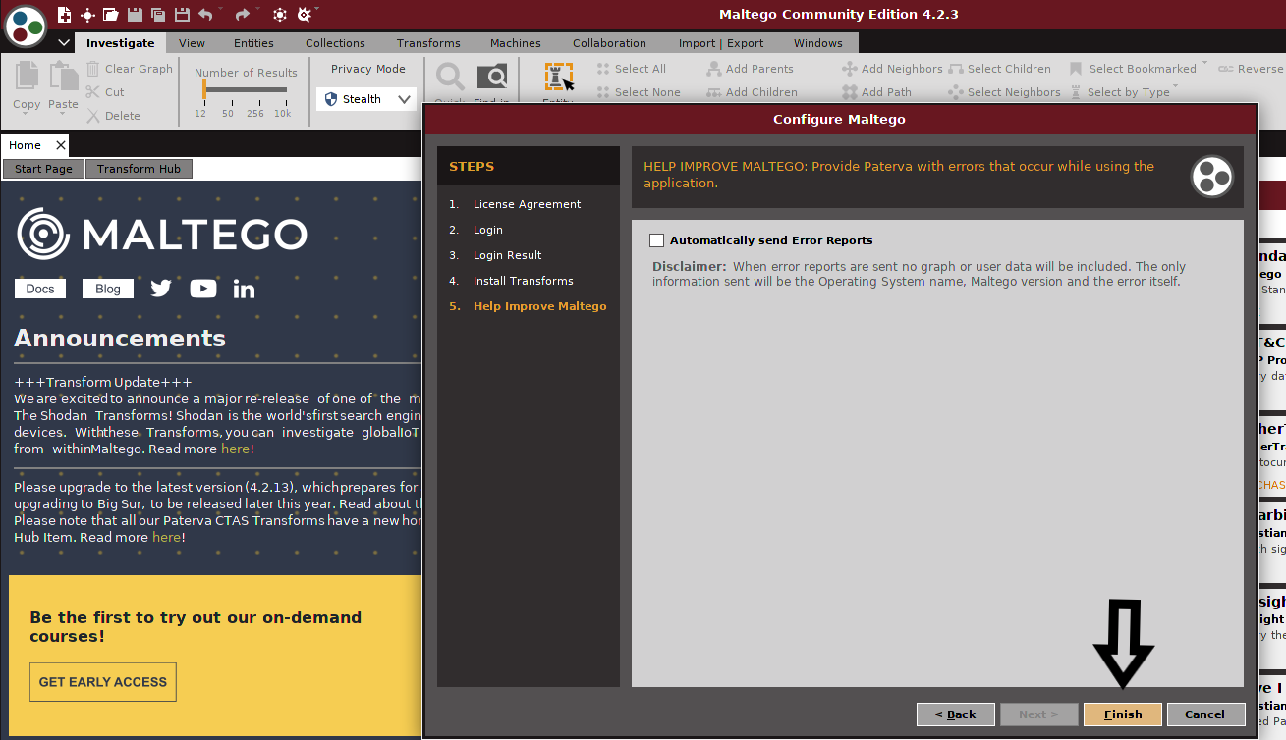The image size is (1286, 740).
Task: Click the Save All stacked disks icon
Action: pyautogui.click(x=157, y=15)
